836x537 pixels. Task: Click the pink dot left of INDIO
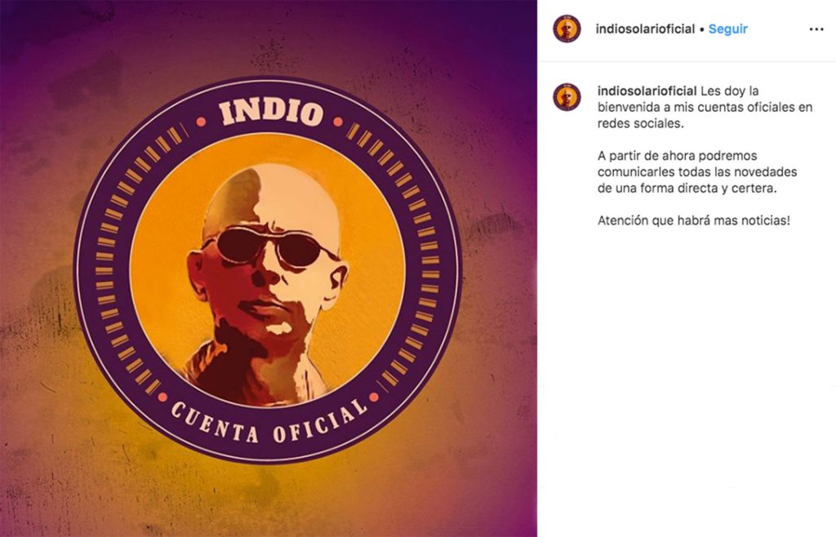(x=201, y=122)
